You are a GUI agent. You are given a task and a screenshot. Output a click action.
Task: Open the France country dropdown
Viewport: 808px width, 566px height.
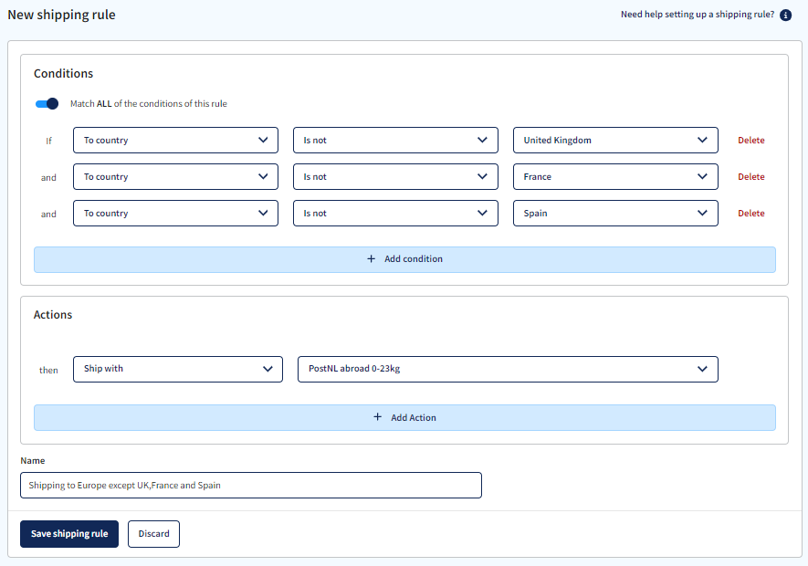pyautogui.click(x=615, y=177)
